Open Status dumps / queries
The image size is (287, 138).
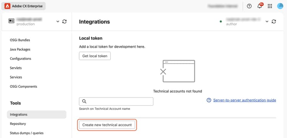point(27,133)
